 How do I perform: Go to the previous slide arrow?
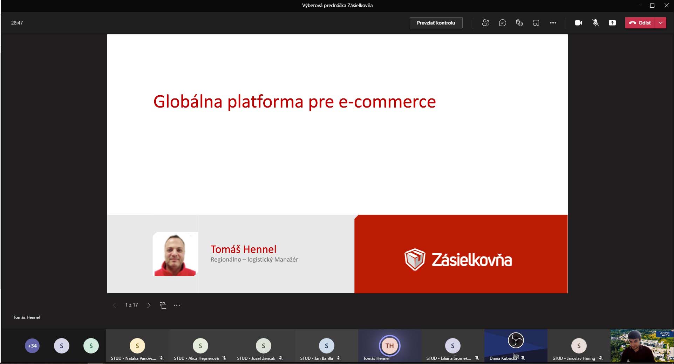click(x=114, y=305)
